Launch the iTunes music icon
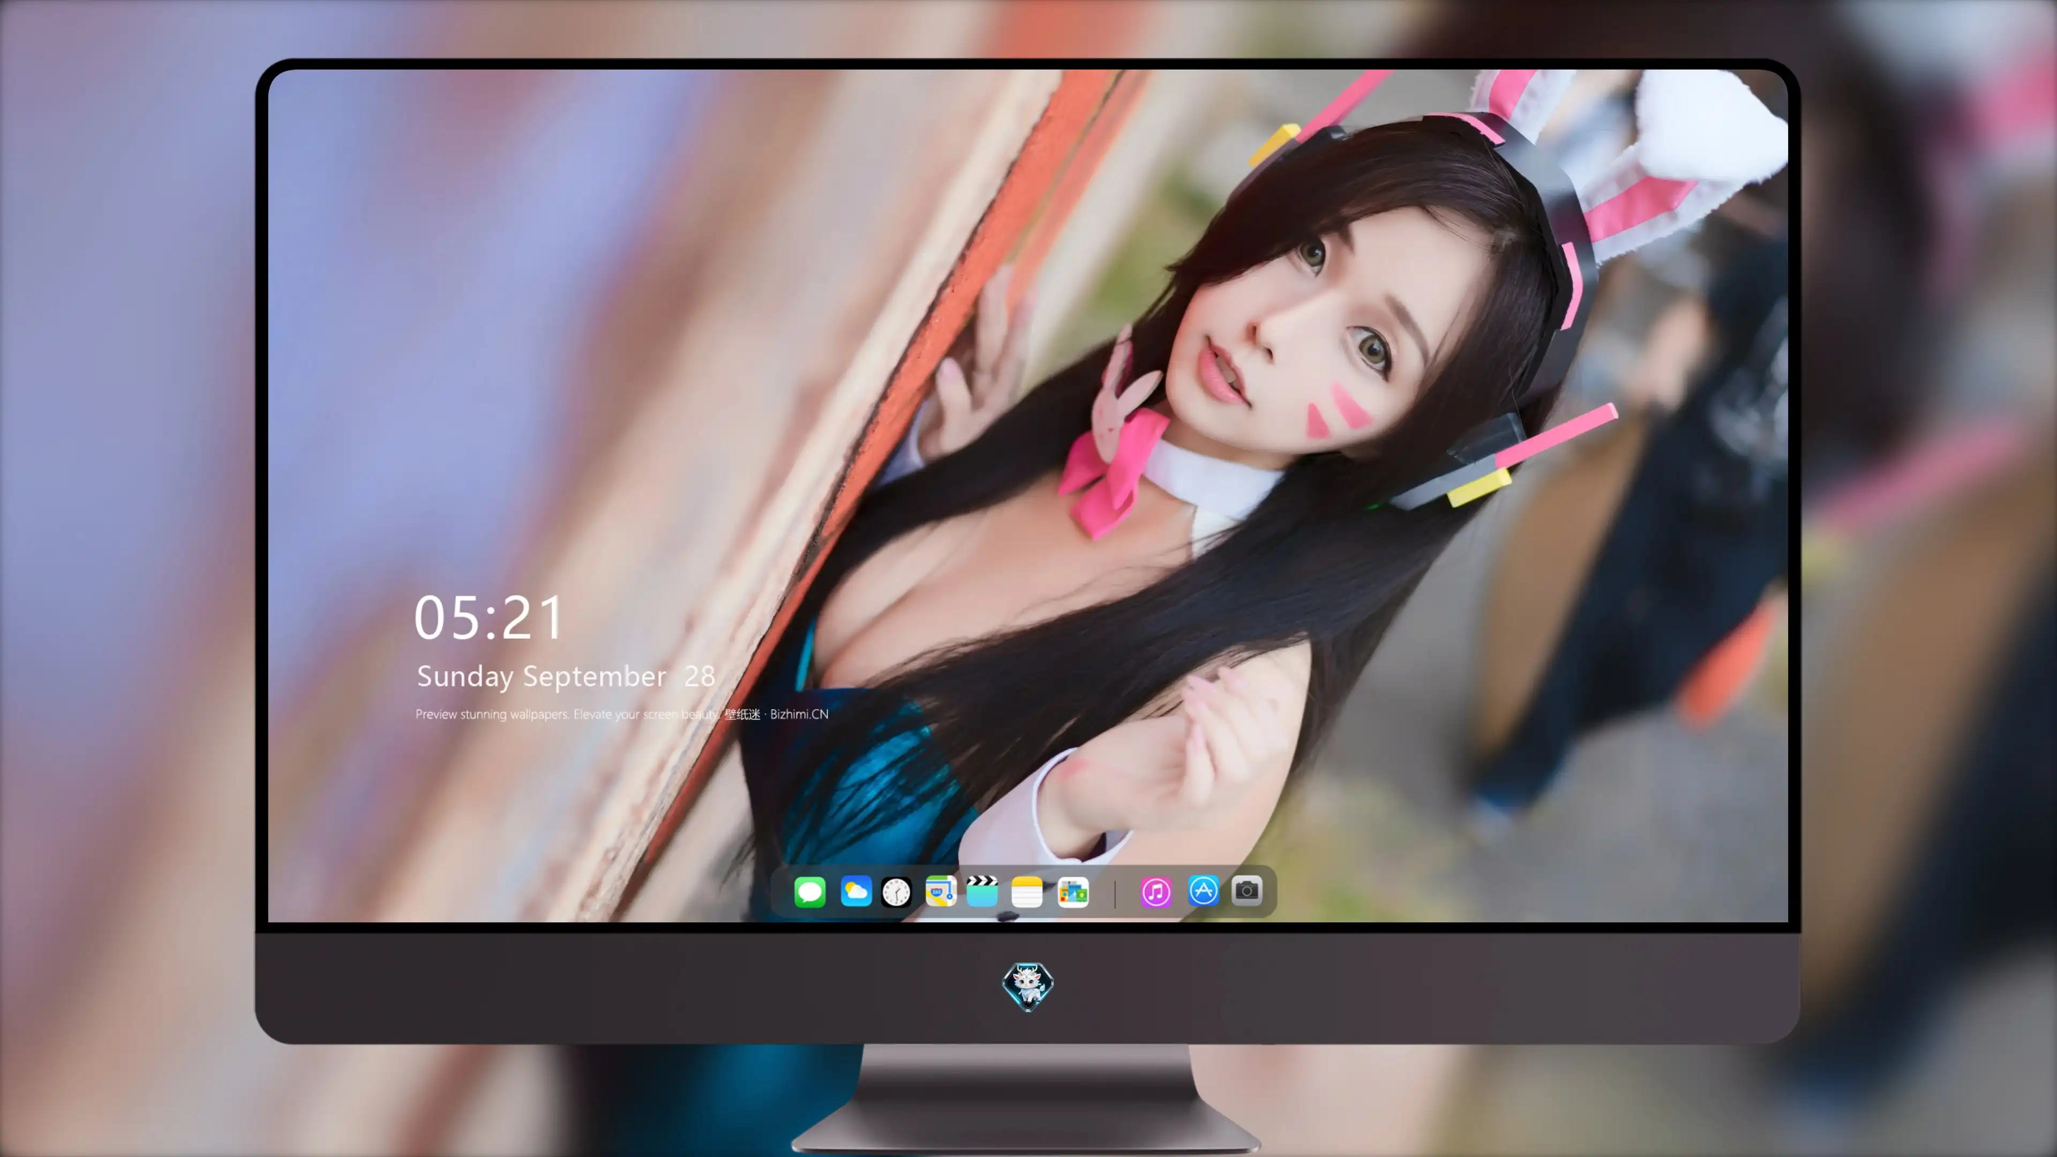This screenshot has height=1157, width=2057. 1157,892
